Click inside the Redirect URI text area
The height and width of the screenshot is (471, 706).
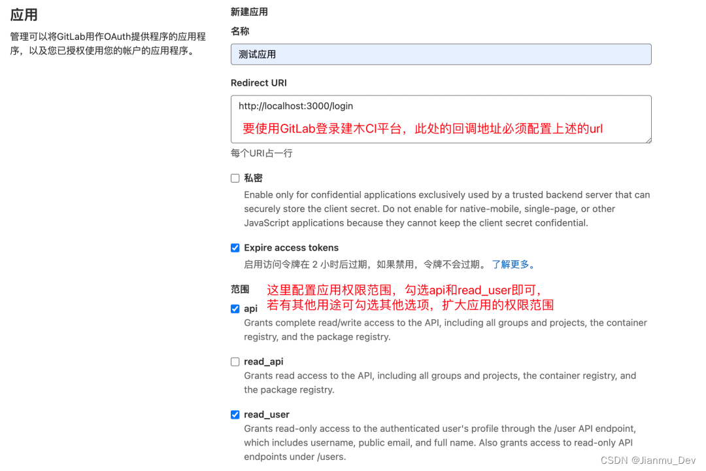click(441, 119)
